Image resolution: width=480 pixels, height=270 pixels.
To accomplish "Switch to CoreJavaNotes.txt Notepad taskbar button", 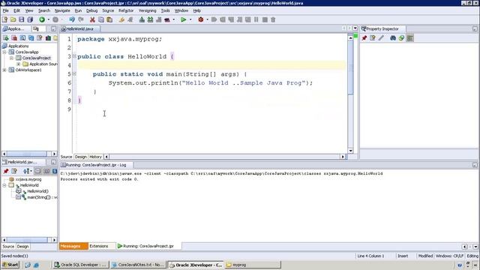I will click(x=138, y=265).
